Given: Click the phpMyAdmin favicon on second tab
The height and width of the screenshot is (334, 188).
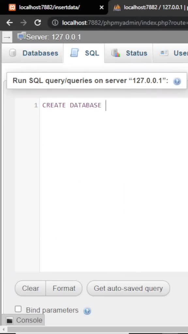Looking at the screenshot, I should point(117,8).
